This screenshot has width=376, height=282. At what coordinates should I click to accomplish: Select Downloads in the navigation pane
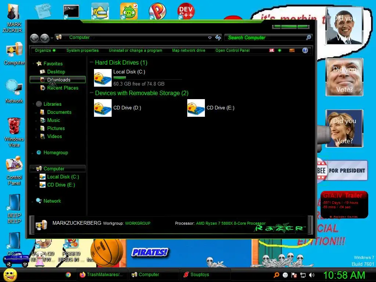tap(58, 80)
